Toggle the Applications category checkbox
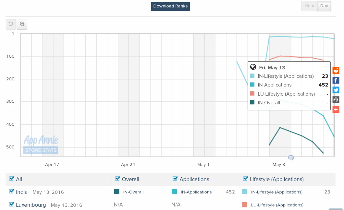344x210 pixels. [175, 179]
